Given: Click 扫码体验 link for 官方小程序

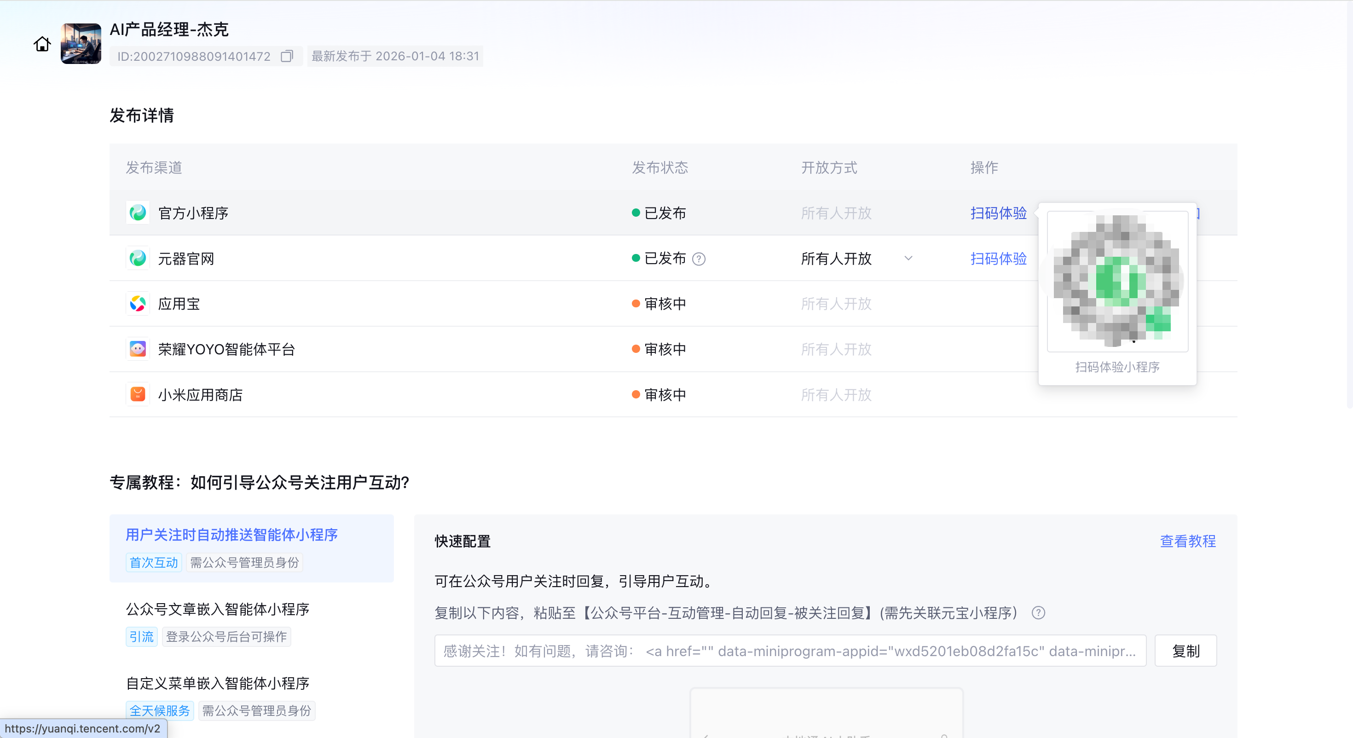Looking at the screenshot, I should pyautogui.click(x=998, y=213).
